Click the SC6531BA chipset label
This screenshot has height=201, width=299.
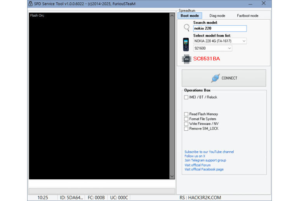pos(207,59)
